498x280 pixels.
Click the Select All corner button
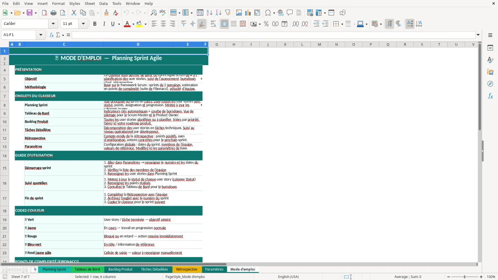5,44
